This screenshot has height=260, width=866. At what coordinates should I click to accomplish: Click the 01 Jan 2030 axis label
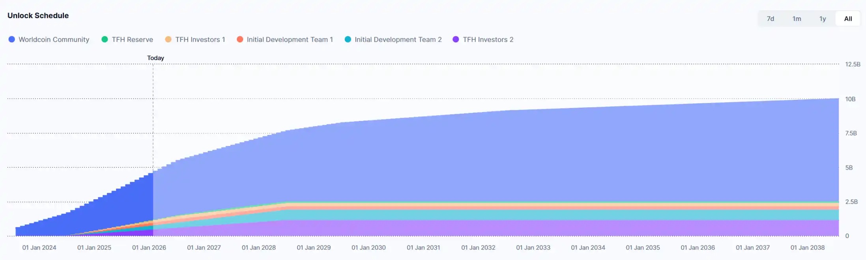368,247
